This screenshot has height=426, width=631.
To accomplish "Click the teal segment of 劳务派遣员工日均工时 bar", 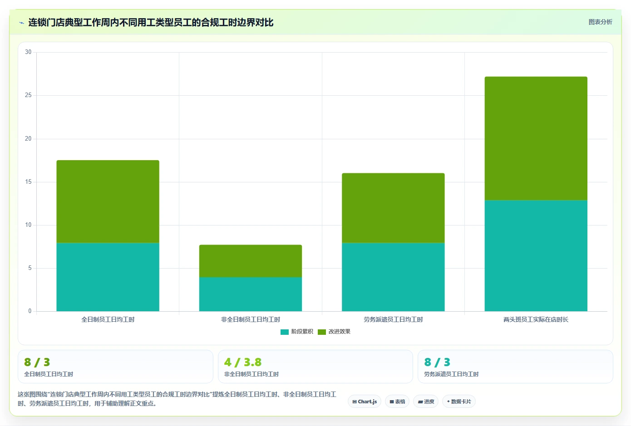I will point(393,277).
